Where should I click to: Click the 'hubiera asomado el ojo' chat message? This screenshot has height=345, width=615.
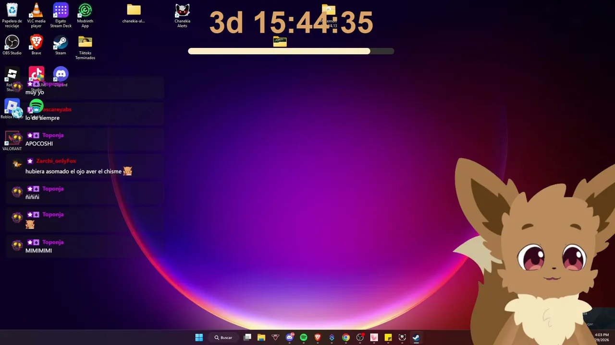coord(78,172)
